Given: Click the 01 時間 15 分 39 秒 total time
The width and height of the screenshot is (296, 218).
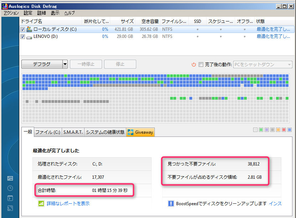Looking at the screenshot, I should coord(110,190).
